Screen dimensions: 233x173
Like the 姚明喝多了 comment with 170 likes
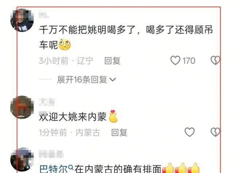(176, 60)
